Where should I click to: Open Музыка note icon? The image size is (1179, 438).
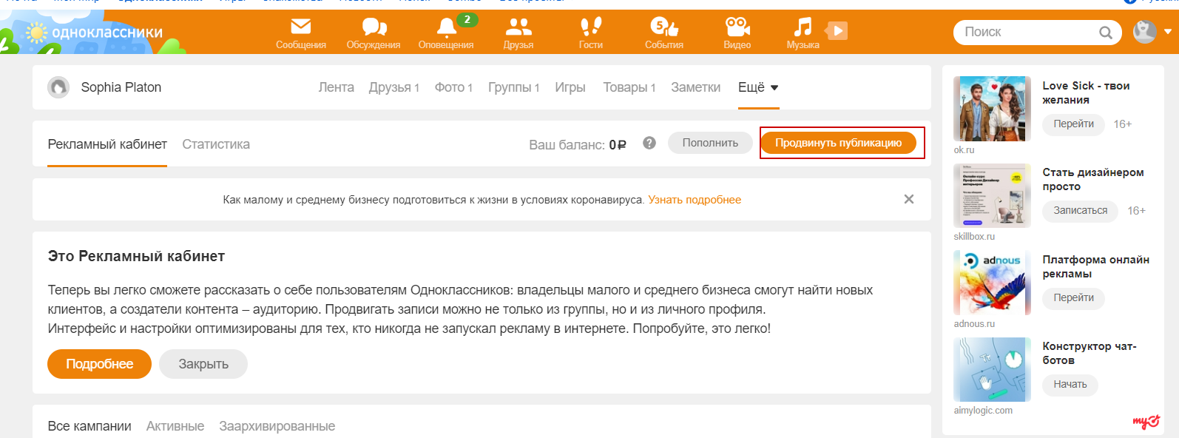803,27
